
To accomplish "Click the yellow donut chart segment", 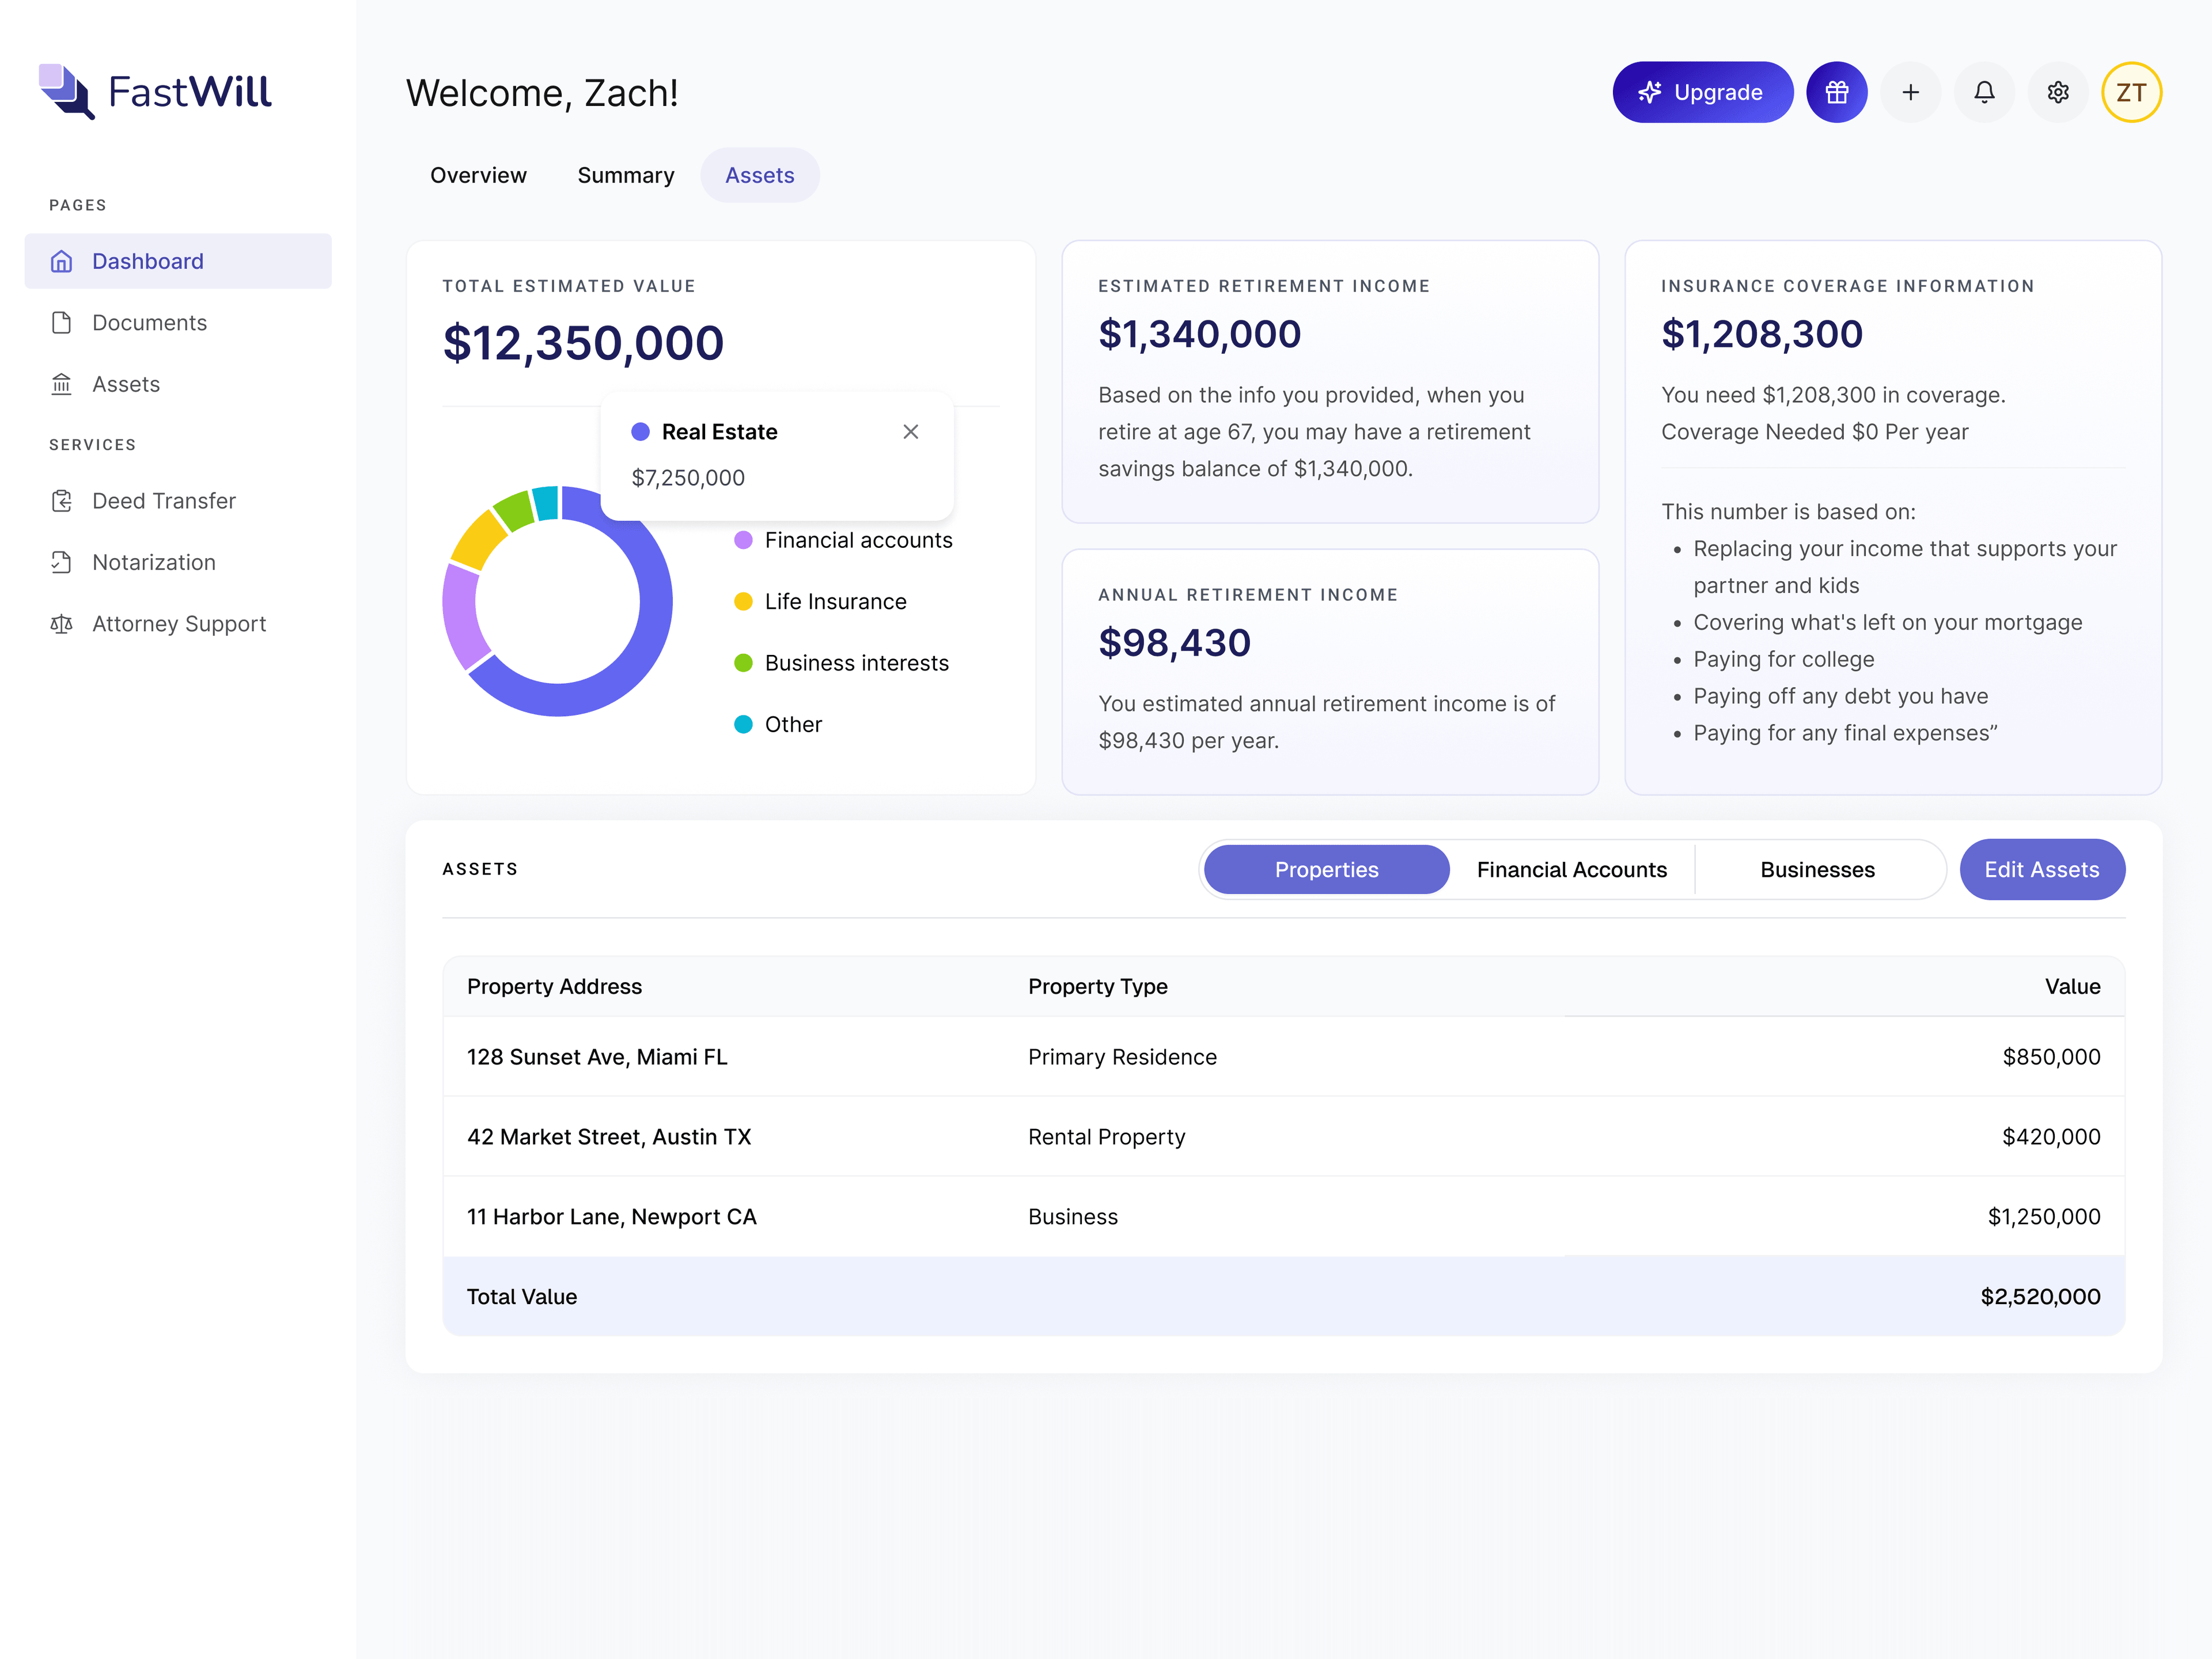I will tap(479, 539).
